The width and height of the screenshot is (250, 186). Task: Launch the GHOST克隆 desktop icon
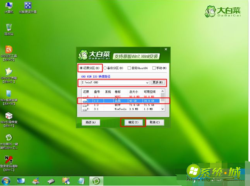9,76
